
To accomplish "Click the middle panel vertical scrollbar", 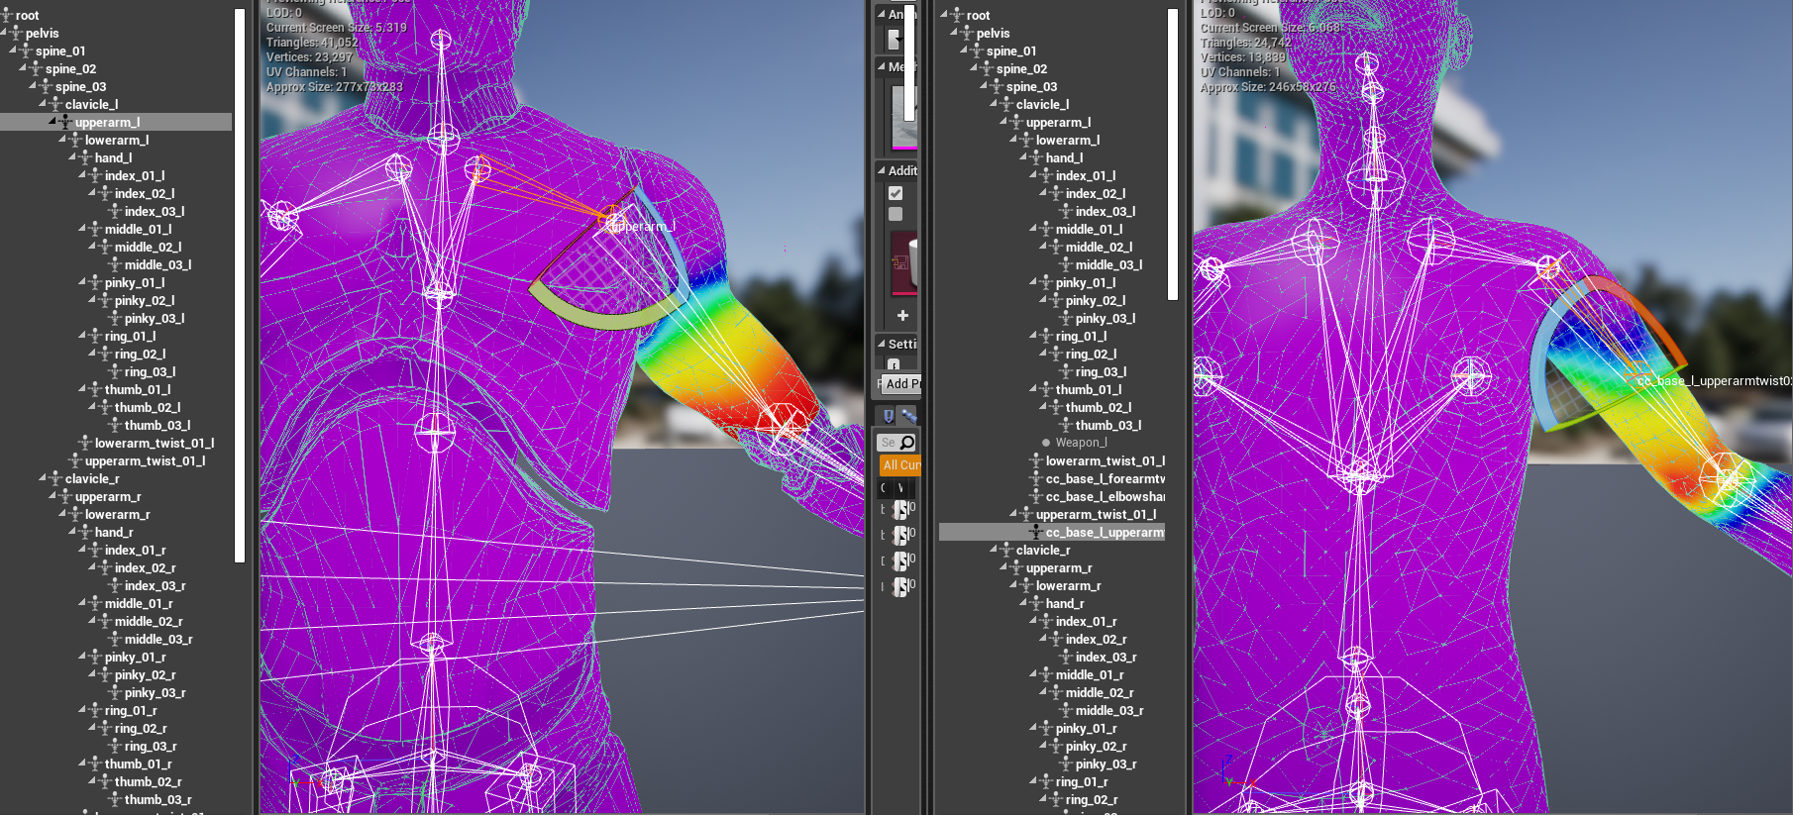I will pos(909,62).
